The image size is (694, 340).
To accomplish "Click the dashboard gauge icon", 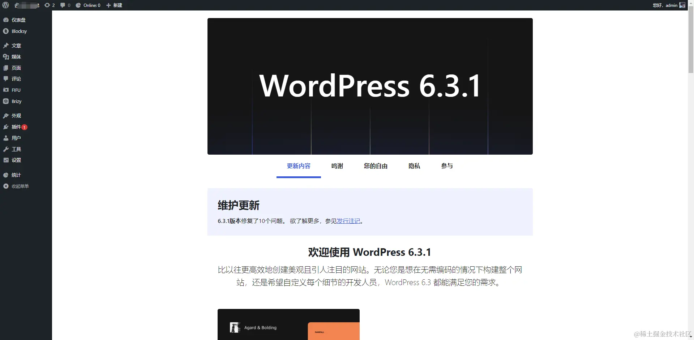I will pos(6,20).
